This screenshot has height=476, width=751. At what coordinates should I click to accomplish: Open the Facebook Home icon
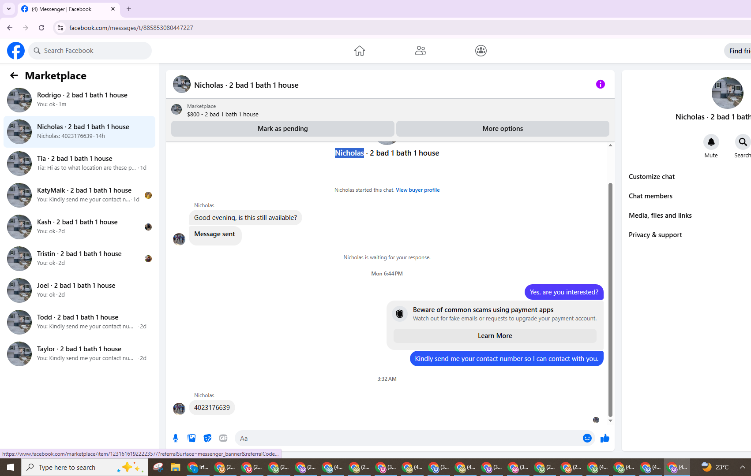[360, 51]
